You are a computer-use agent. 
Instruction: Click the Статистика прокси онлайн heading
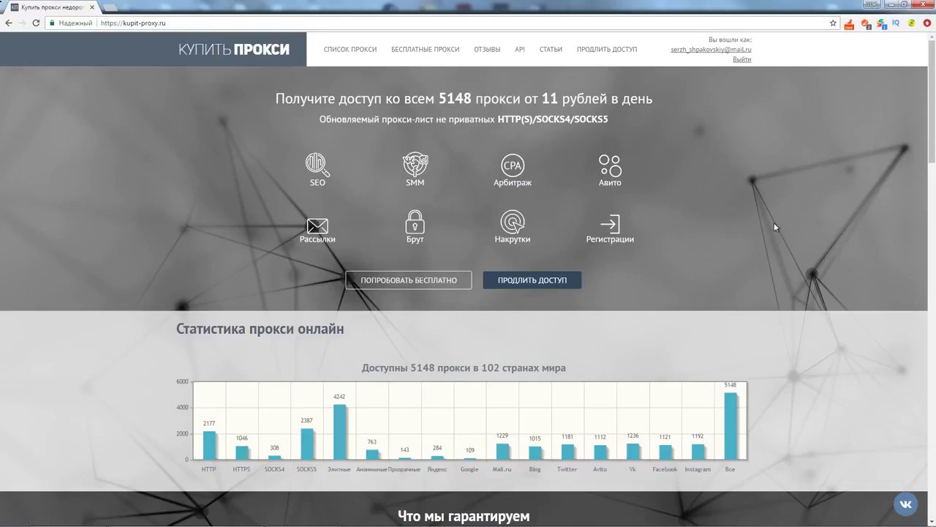pyautogui.click(x=260, y=329)
